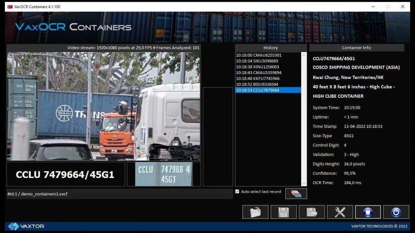The height and width of the screenshot is (233, 415).
Task: Pick the KKFU7745966 record in History
Action: (258, 78)
